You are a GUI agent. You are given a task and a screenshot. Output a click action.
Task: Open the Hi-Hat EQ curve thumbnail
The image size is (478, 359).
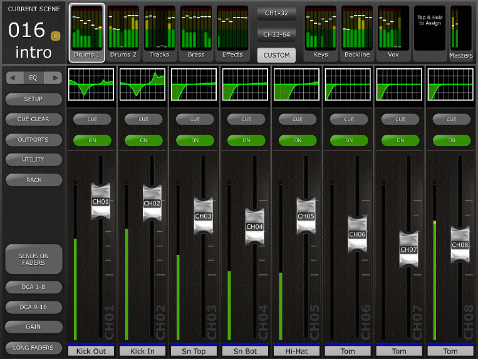[x=296, y=85]
